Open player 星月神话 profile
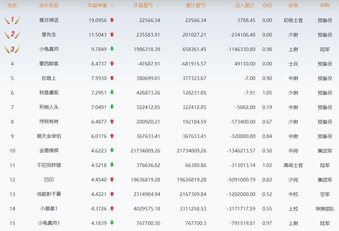The width and height of the screenshot is (339, 231). 49,20
